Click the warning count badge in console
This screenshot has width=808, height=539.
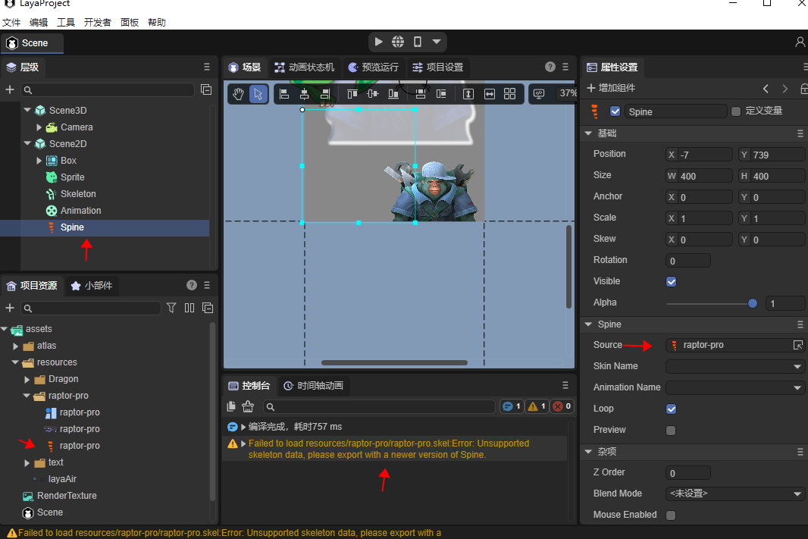click(x=537, y=406)
